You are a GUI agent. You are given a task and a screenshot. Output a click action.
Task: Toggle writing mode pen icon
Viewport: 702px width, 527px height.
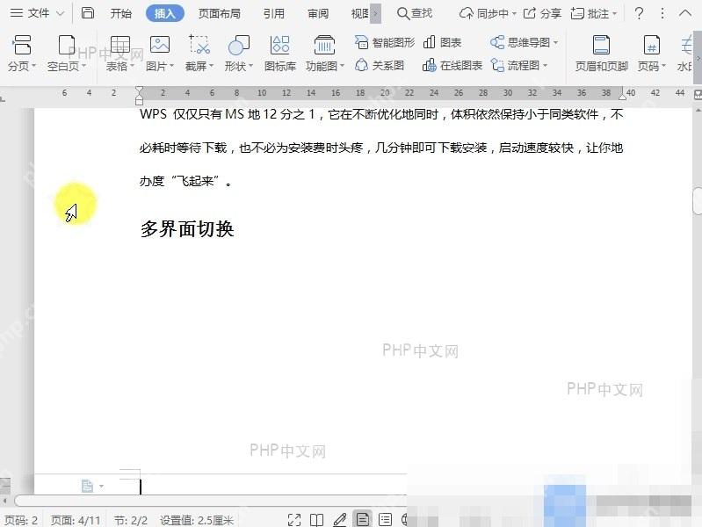click(340, 520)
